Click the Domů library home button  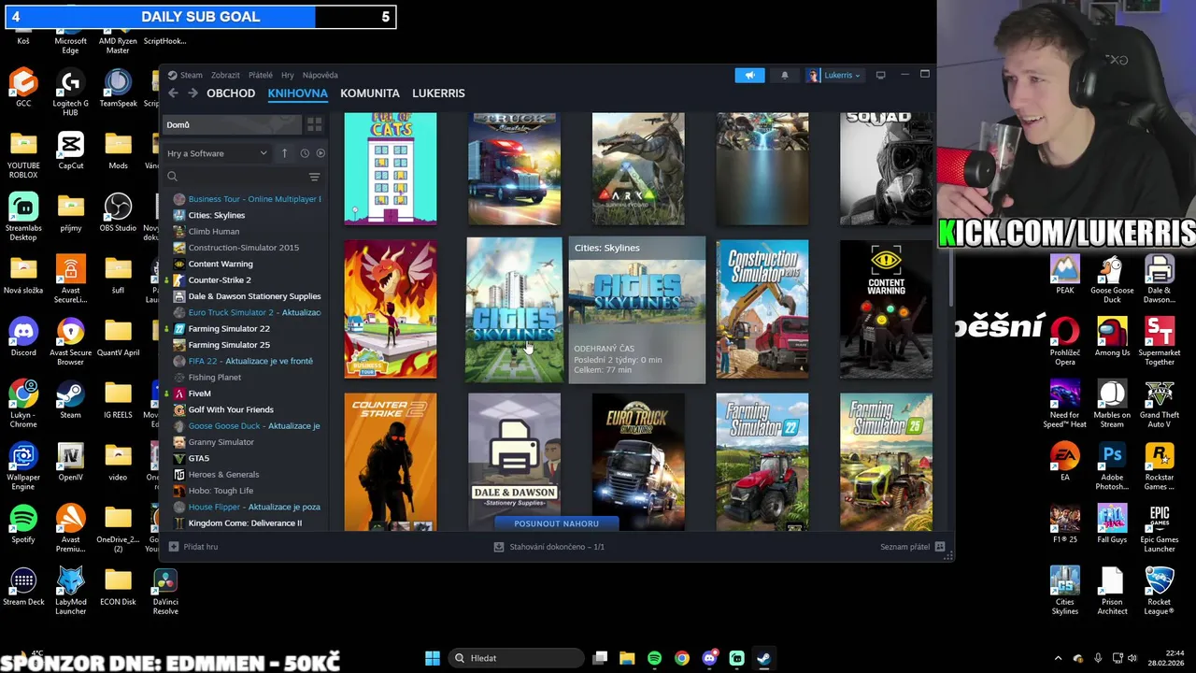(x=234, y=124)
